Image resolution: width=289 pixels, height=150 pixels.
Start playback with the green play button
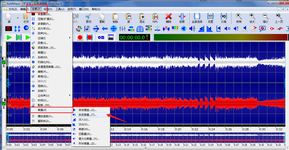click(9, 37)
